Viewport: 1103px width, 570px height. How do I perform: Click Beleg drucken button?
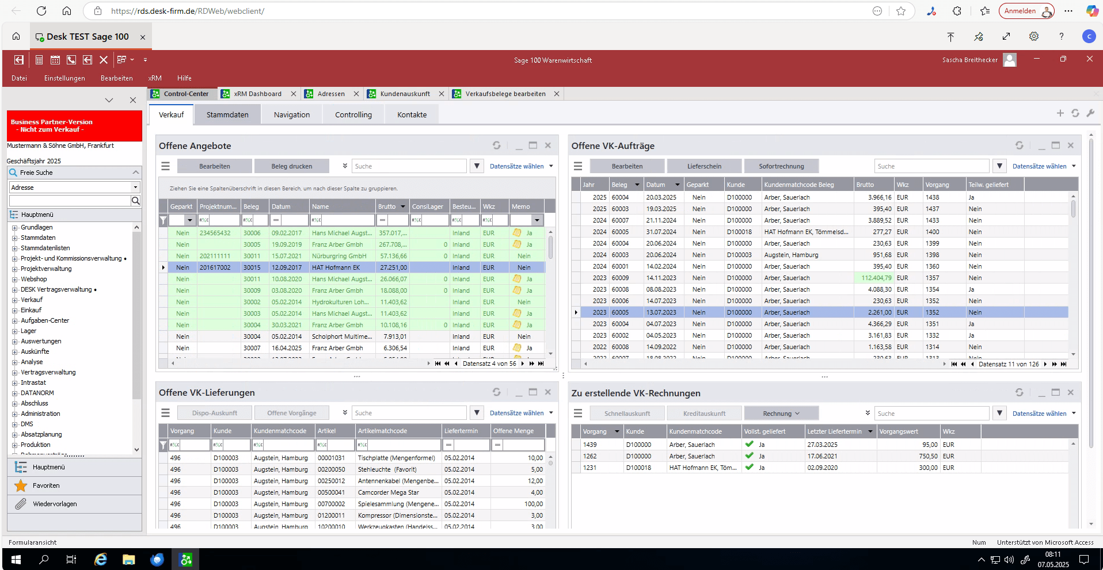292,166
